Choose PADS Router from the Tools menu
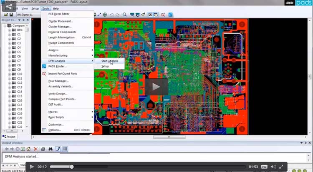The height and width of the screenshot is (172, 313). click(x=68, y=66)
